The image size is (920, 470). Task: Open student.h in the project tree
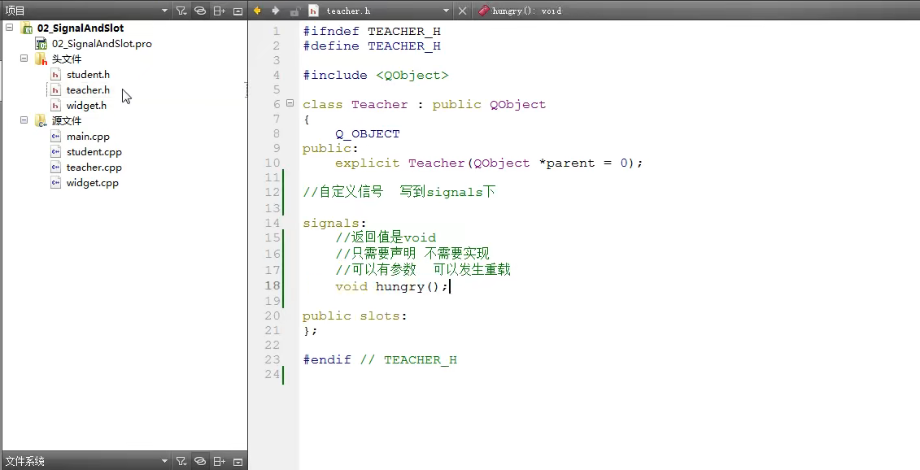tap(88, 75)
